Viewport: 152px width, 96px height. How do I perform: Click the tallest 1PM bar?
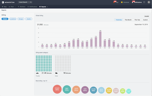click(100, 39)
